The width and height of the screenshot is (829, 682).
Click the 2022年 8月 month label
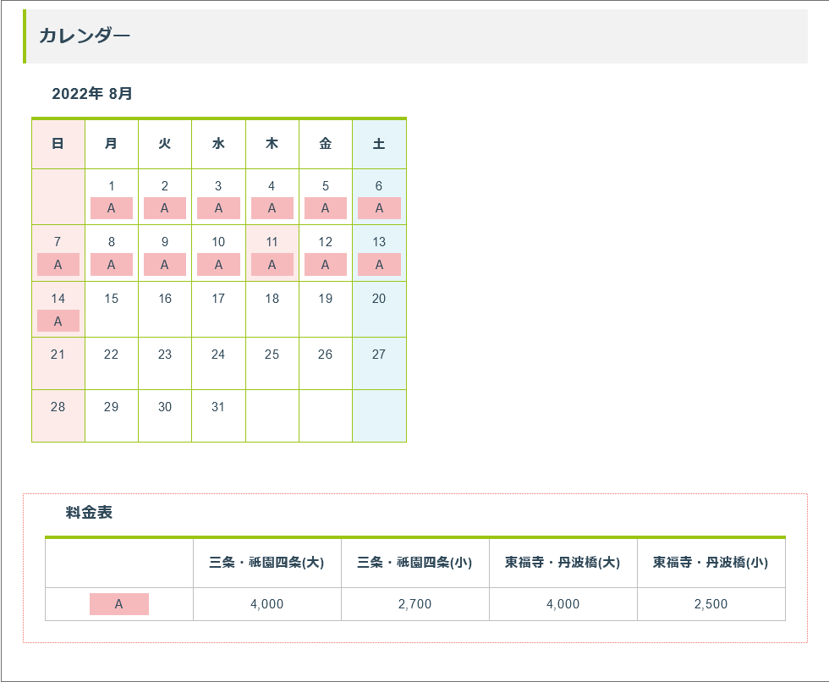coord(92,93)
